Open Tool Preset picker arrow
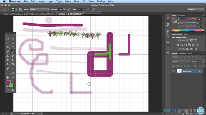Screen dimensions: 206x115 tap(8, 10)
